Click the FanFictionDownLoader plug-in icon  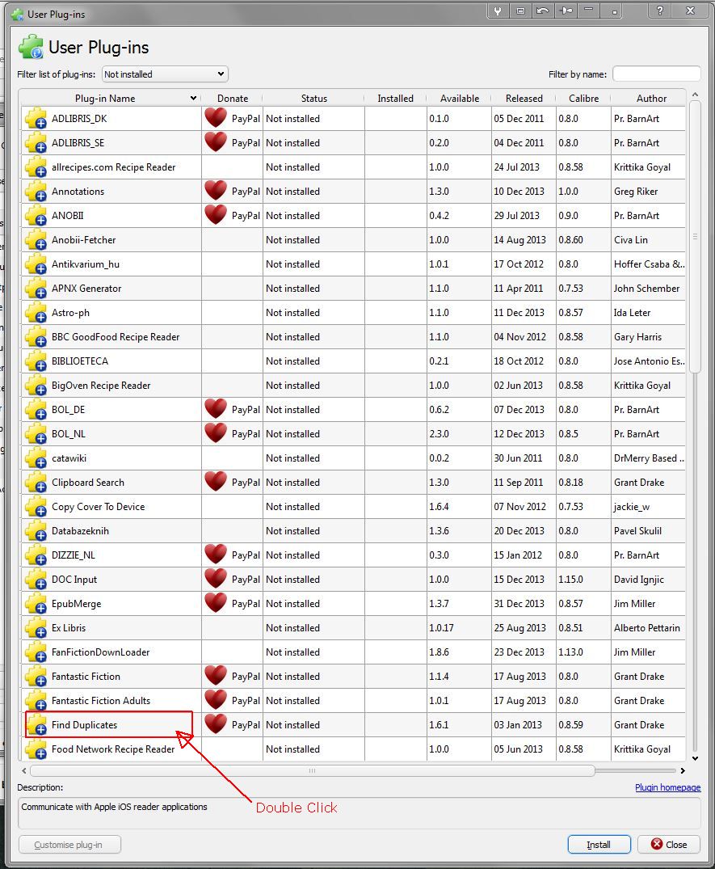point(36,653)
